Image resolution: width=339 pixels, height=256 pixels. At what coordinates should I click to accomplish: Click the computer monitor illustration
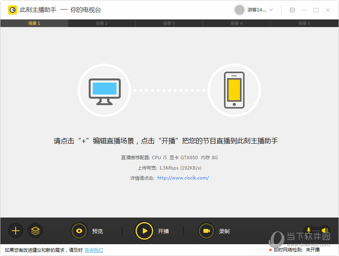(x=105, y=92)
